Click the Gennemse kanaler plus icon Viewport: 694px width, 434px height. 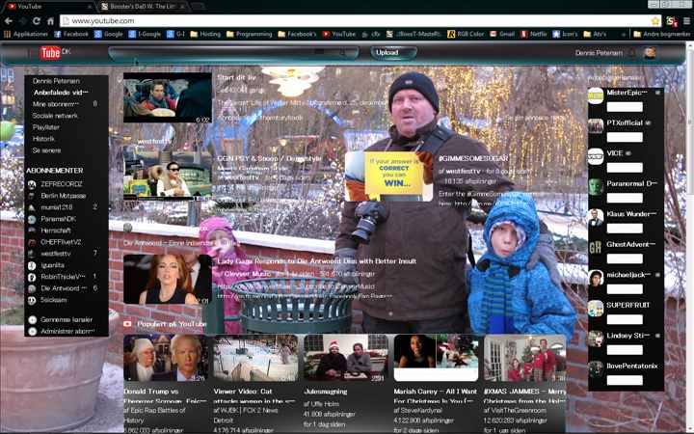pos(33,320)
